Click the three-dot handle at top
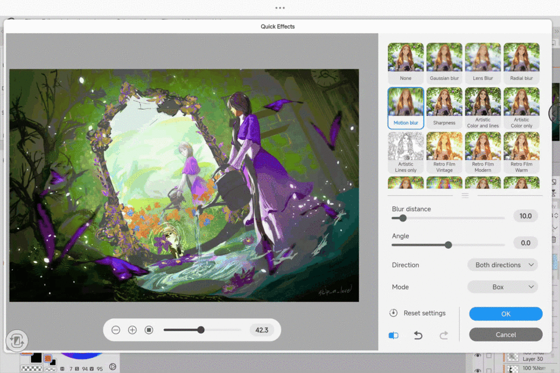Screen dimensions: 560x373 280,8
